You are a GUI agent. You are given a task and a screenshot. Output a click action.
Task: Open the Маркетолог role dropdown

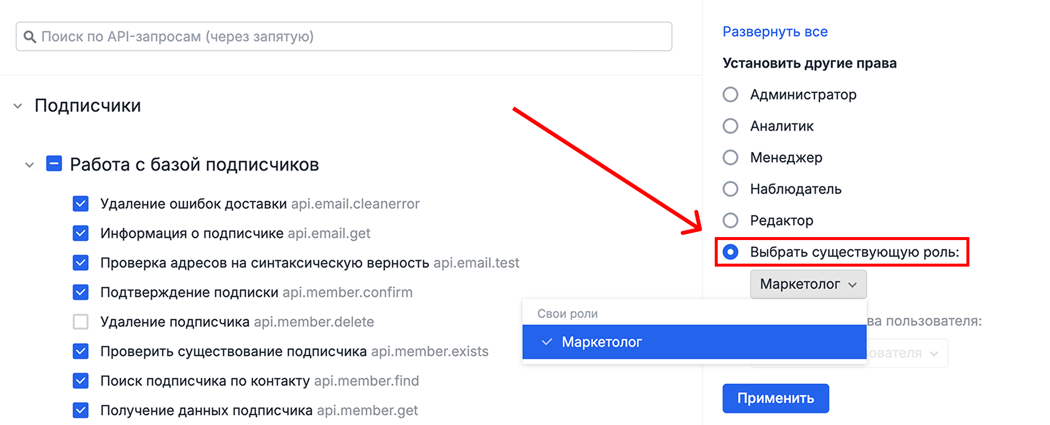808,284
